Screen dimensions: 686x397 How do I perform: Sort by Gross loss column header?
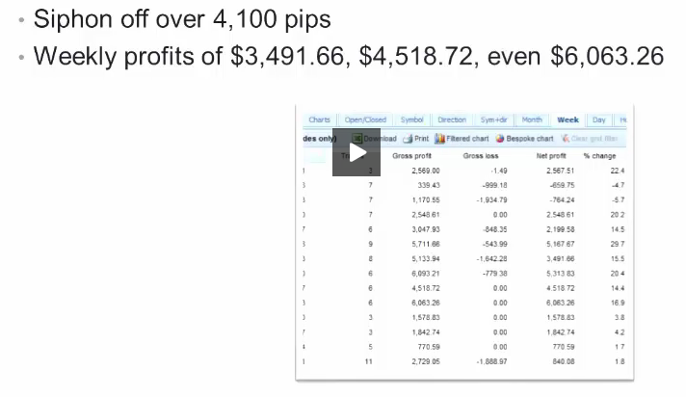coord(480,156)
